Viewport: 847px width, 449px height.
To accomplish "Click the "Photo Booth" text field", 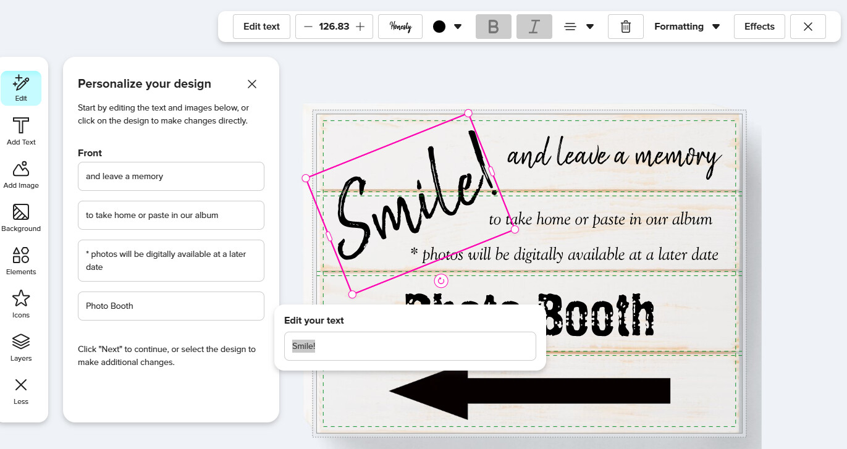I will [171, 306].
